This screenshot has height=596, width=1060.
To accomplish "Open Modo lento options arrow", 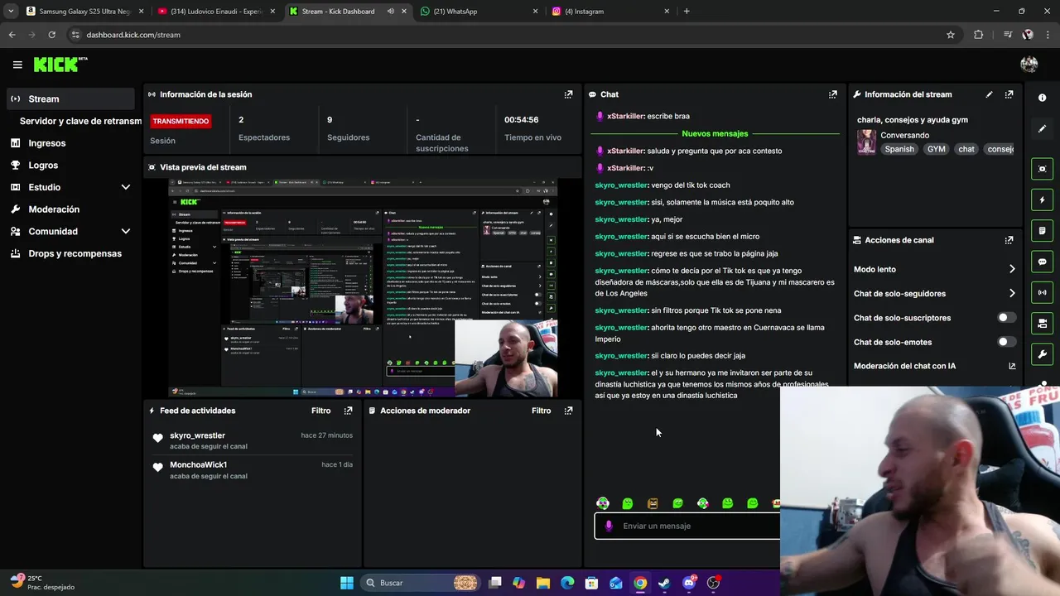I will pyautogui.click(x=1012, y=269).
